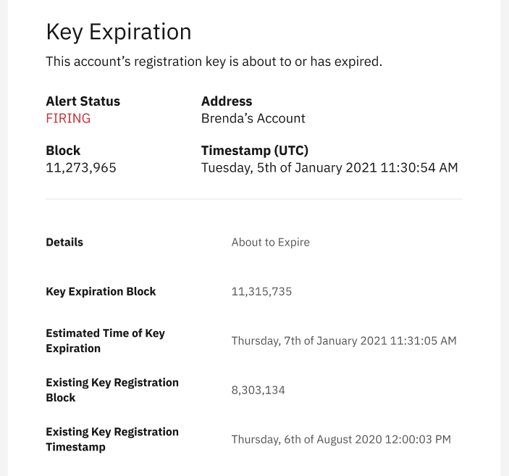The image size is (509, 476).
Task: Click the registration key description sentence
Action: click(214, 62)
